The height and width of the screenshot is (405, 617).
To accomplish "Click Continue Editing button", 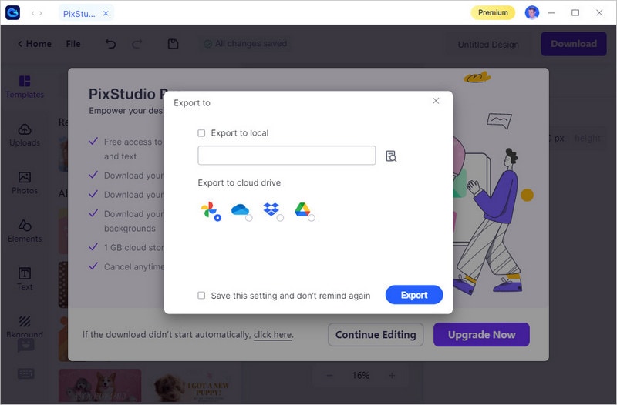I will 376,335.
